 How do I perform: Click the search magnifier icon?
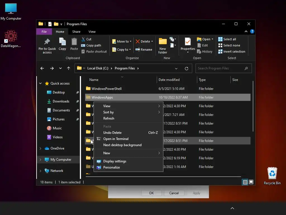click(246, 68)
